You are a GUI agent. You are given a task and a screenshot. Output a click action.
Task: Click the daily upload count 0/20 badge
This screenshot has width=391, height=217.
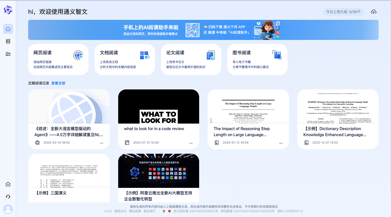click(343, 12)
